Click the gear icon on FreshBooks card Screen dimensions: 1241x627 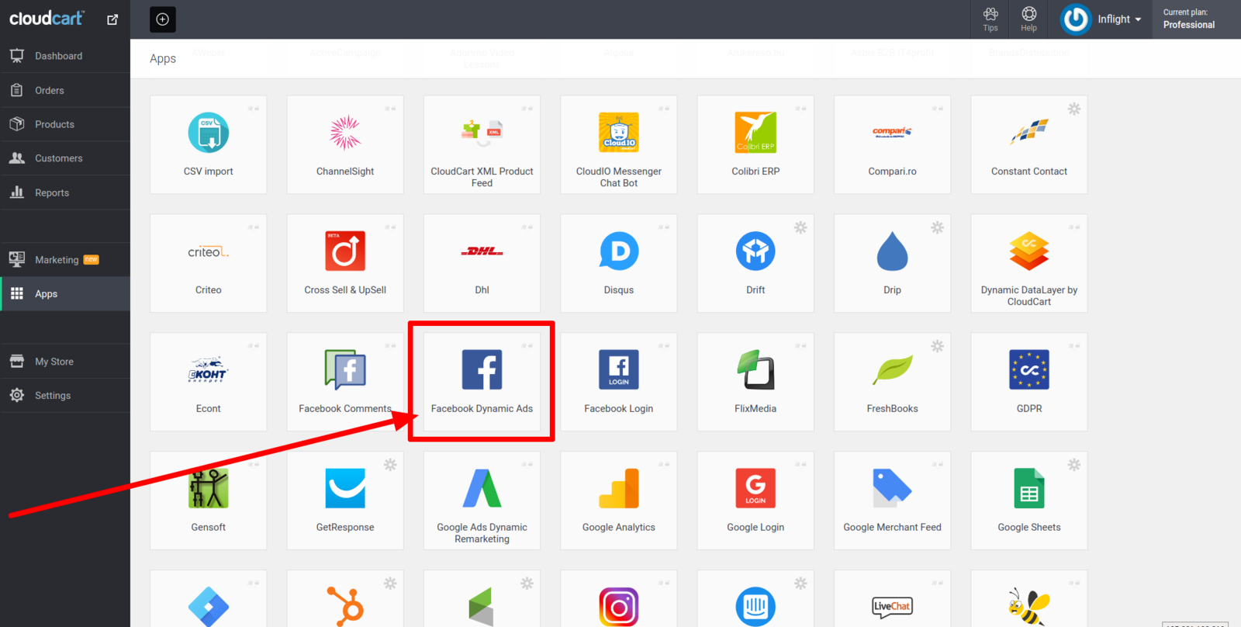[938, 346]
